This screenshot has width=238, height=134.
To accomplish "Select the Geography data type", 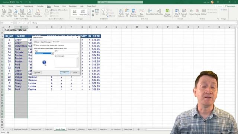I will [83, 12].
